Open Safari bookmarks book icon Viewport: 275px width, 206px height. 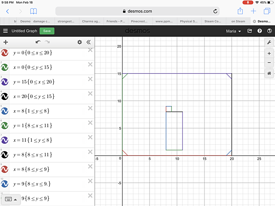click(34, 12)
